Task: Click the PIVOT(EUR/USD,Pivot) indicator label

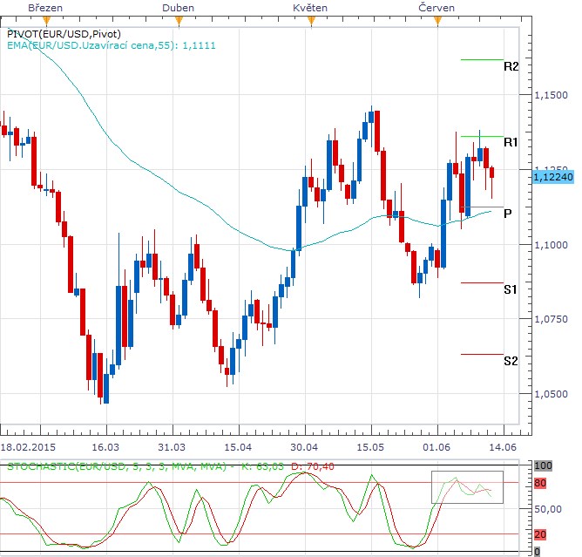Action: pyautogui.click(x=64, y=34)
